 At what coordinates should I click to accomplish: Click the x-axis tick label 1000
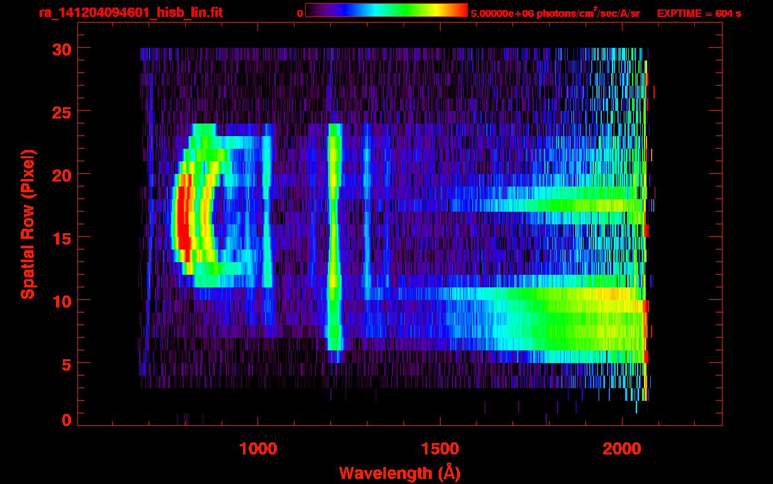258,449
